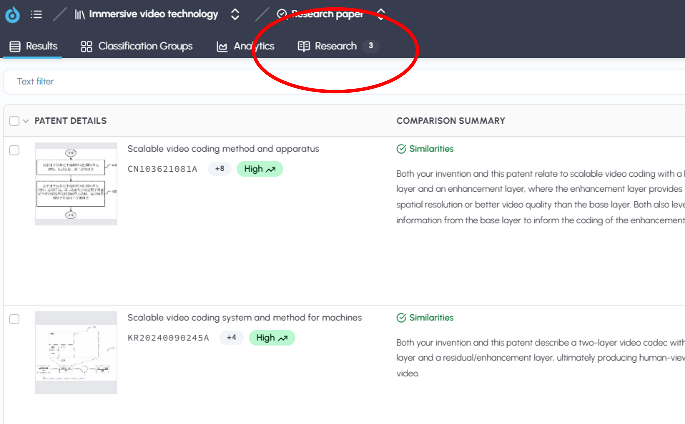Click the High relevance badge for KR20240090245A
Image resolution: width=685 pixels, height=424 pixels.
point(272,338)
